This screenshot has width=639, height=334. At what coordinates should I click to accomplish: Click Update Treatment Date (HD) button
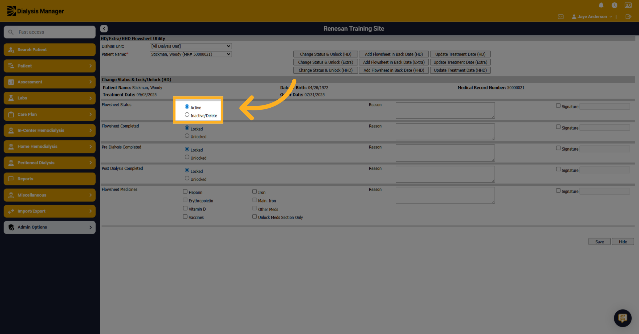[460, 54]
